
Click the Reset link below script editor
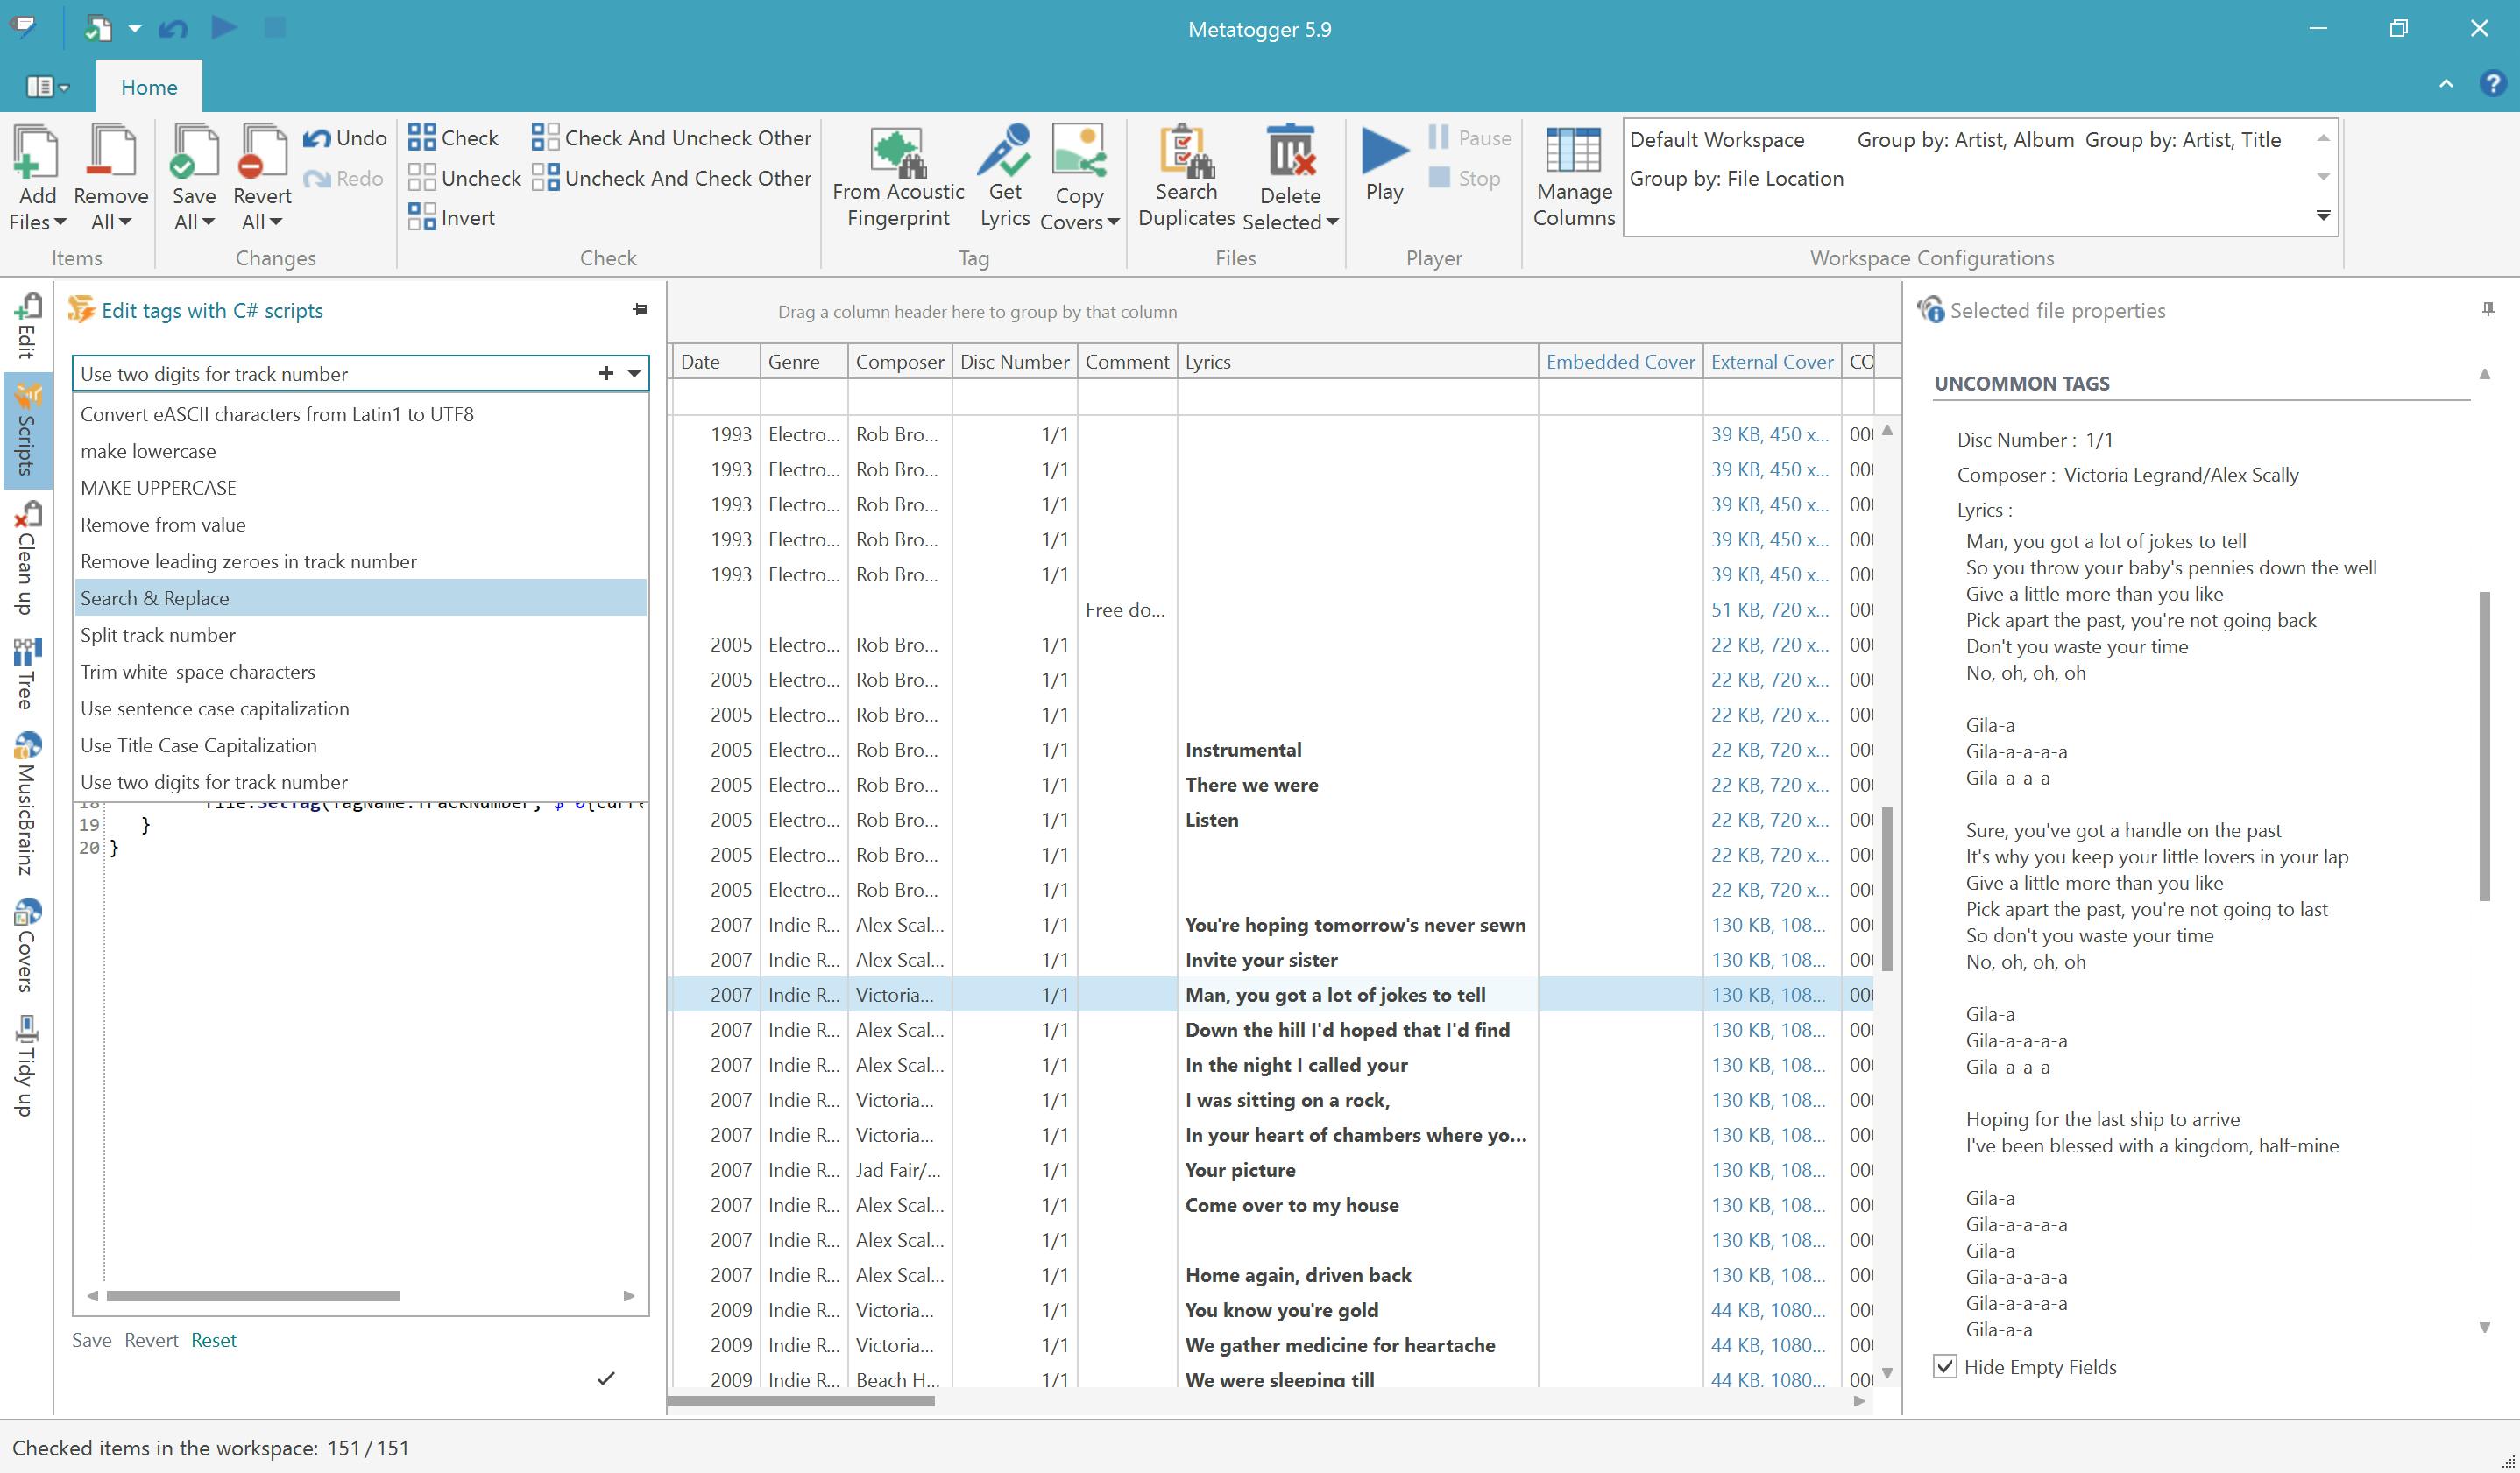coord(213,1340)
